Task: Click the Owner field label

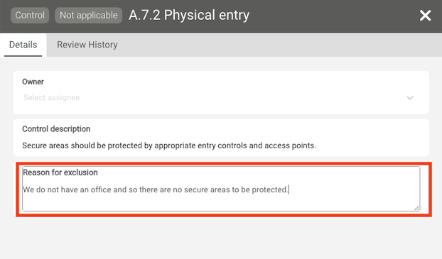Action: (x=33, y=82)
